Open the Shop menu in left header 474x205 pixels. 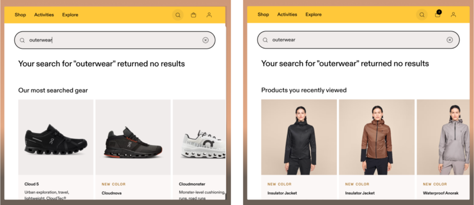[20, 15]
